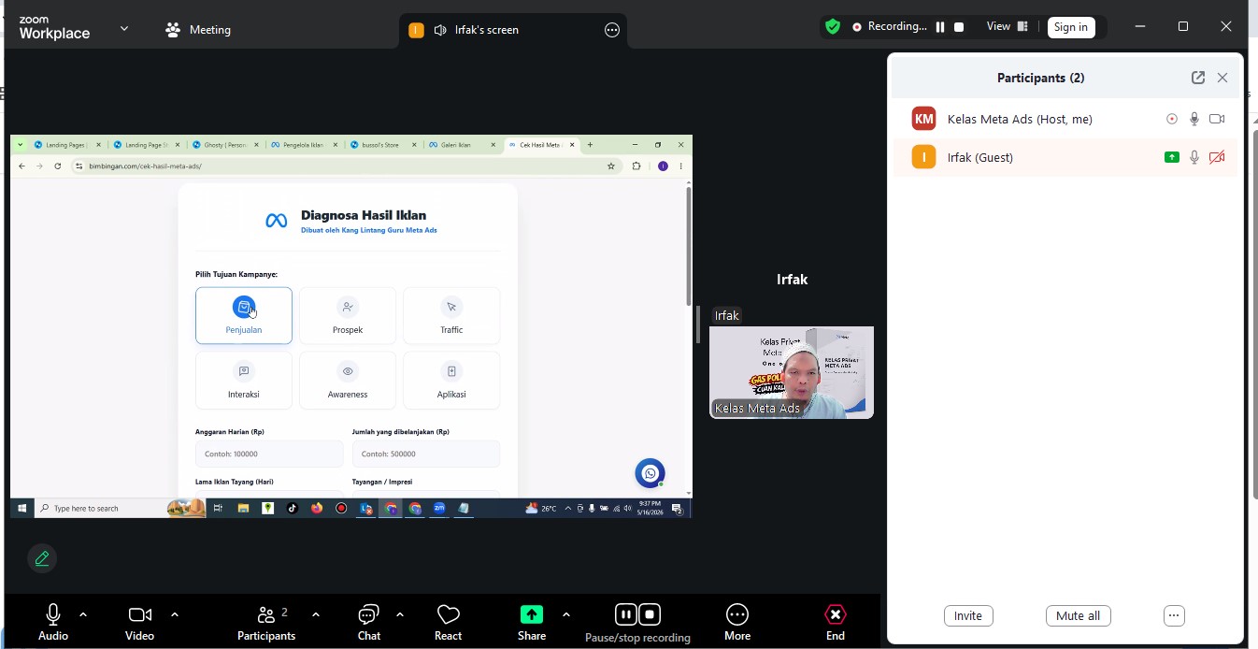Select the Meeting tab

198,30
